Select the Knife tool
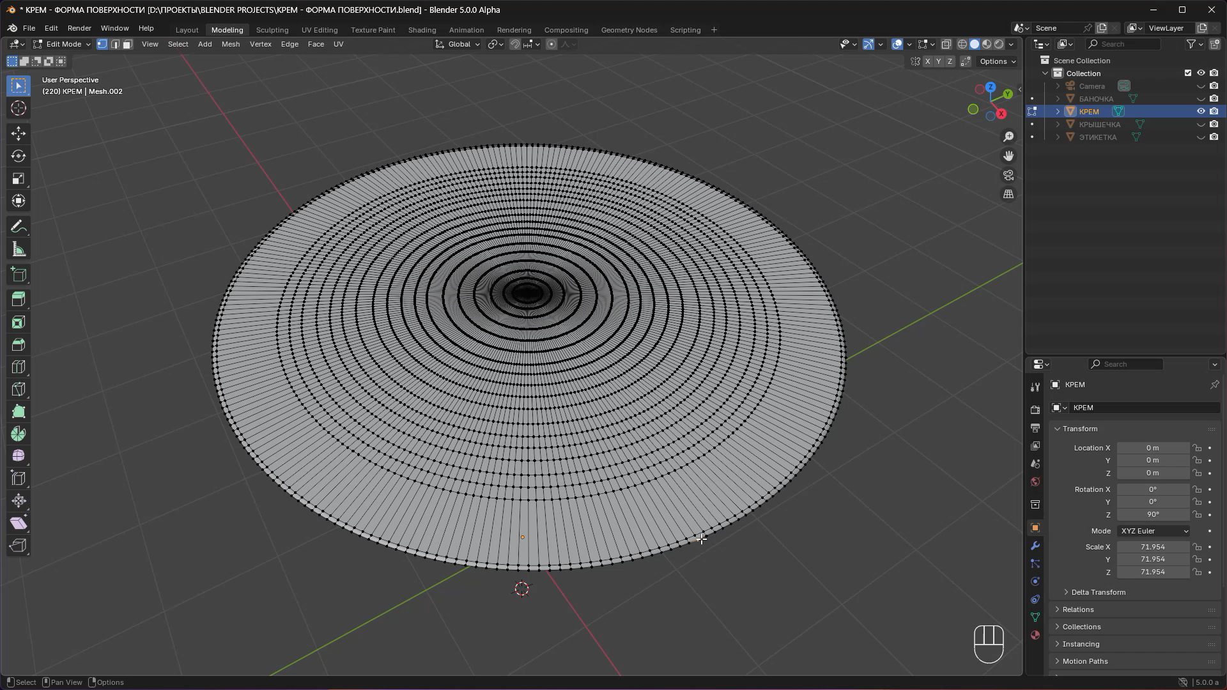This screenshot has height=690, width=1227. click(x=19, y=389)
